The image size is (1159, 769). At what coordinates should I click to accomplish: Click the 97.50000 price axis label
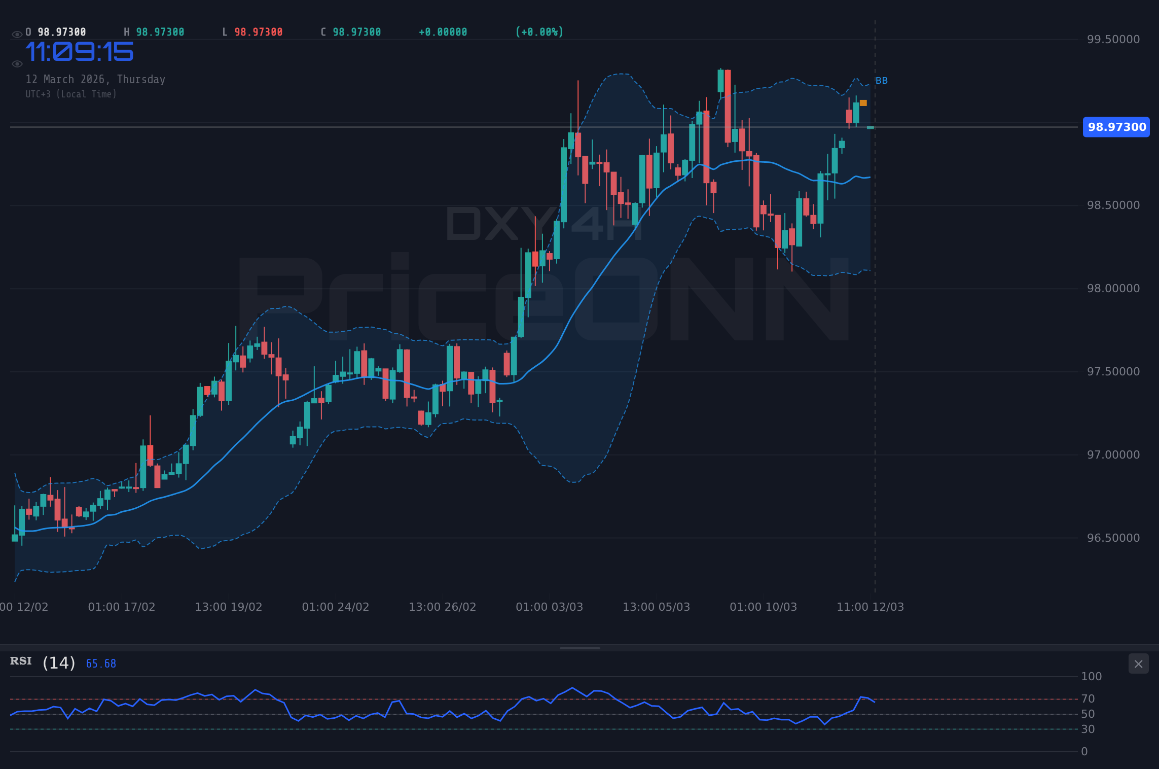click(x=1113, y=372)
